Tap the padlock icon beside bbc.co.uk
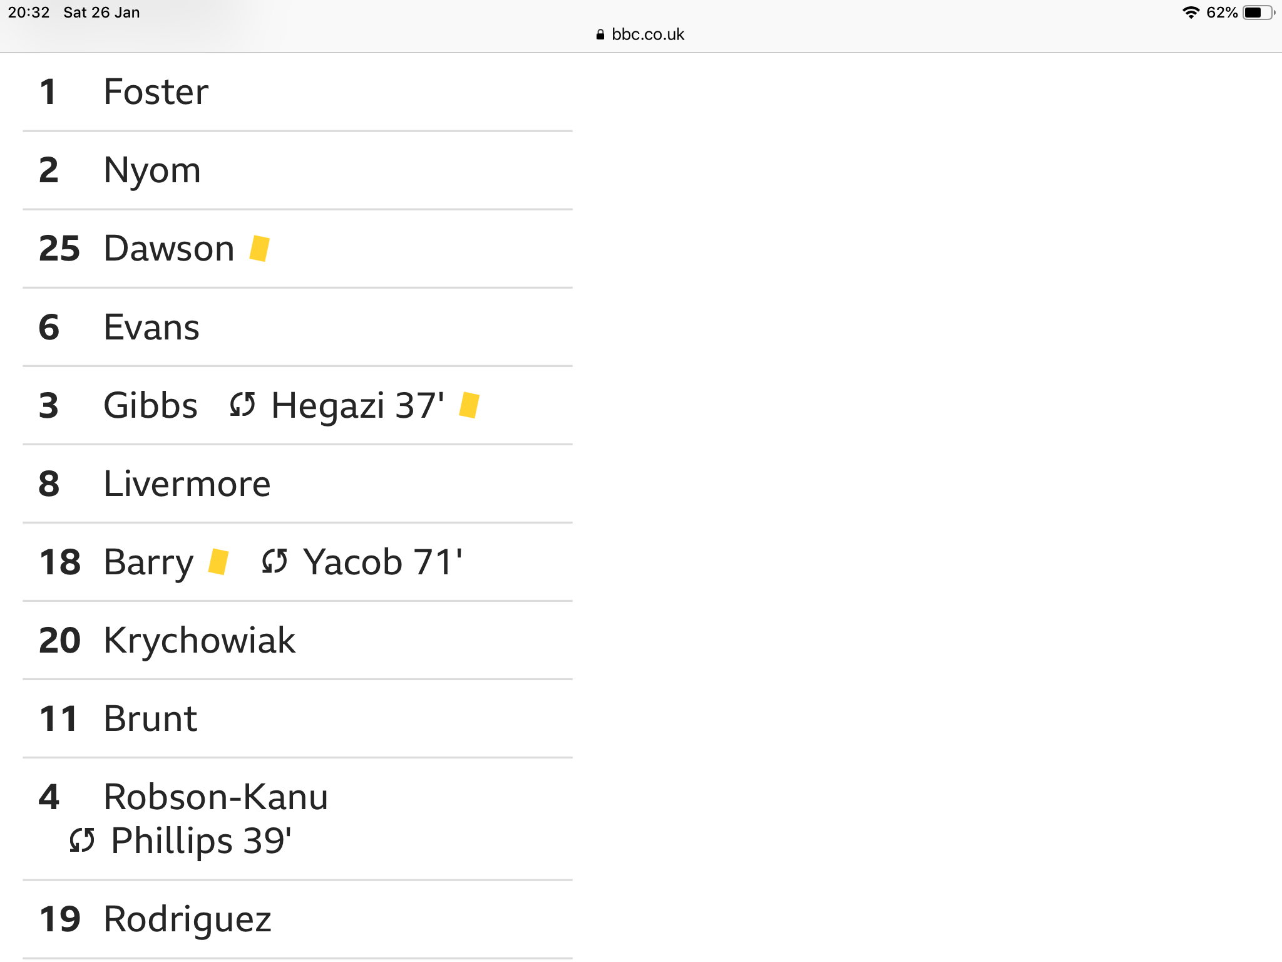1282x962 pixels. click(x=600, y=34)
